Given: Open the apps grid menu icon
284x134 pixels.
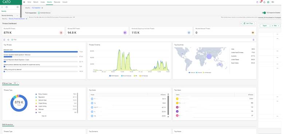Looking at the screenshot, I should pos(24,2).
